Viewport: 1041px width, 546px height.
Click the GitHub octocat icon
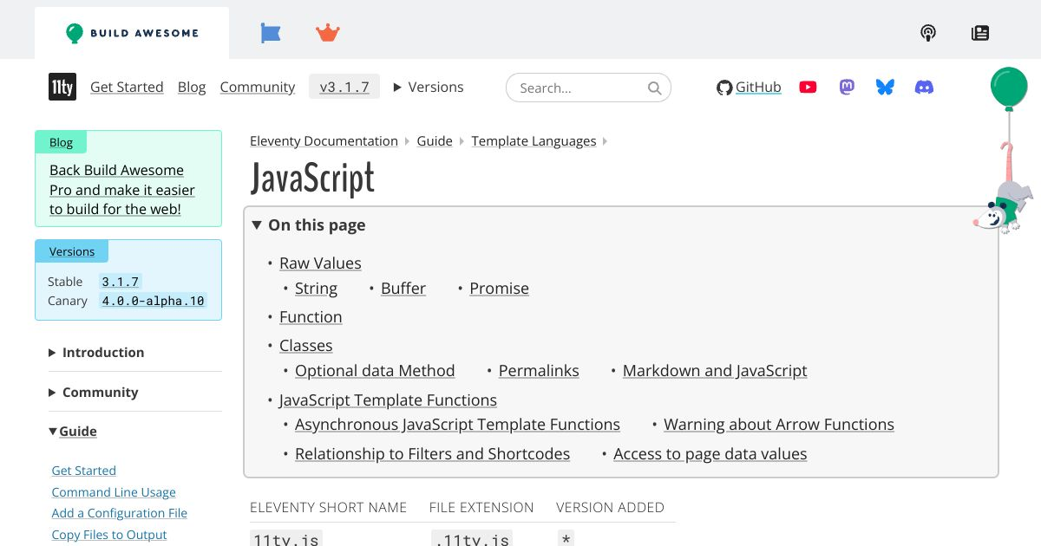coord(724,88)
